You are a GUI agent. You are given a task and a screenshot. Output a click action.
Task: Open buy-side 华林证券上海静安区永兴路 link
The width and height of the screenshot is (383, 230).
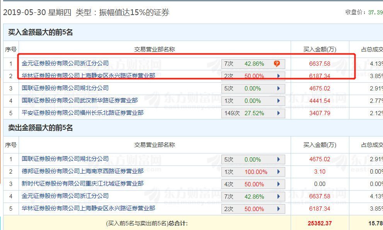tap(89, 76)
